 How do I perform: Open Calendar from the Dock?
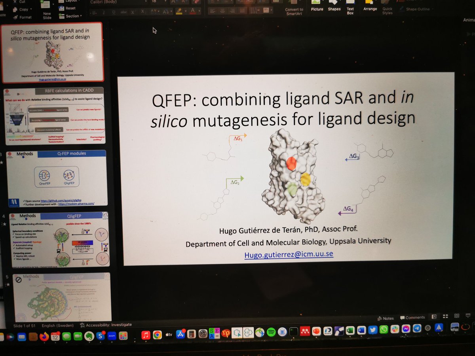coord(55,336)
